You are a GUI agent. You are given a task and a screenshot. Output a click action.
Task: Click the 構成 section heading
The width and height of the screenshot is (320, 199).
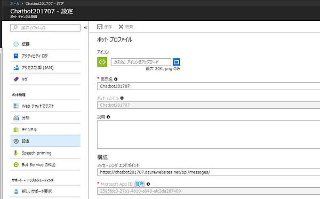point(102,157)
